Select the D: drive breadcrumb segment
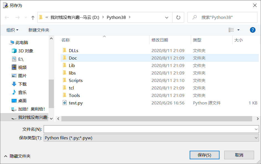This screenshot has height=164, width=261. [x=75, y=17]
